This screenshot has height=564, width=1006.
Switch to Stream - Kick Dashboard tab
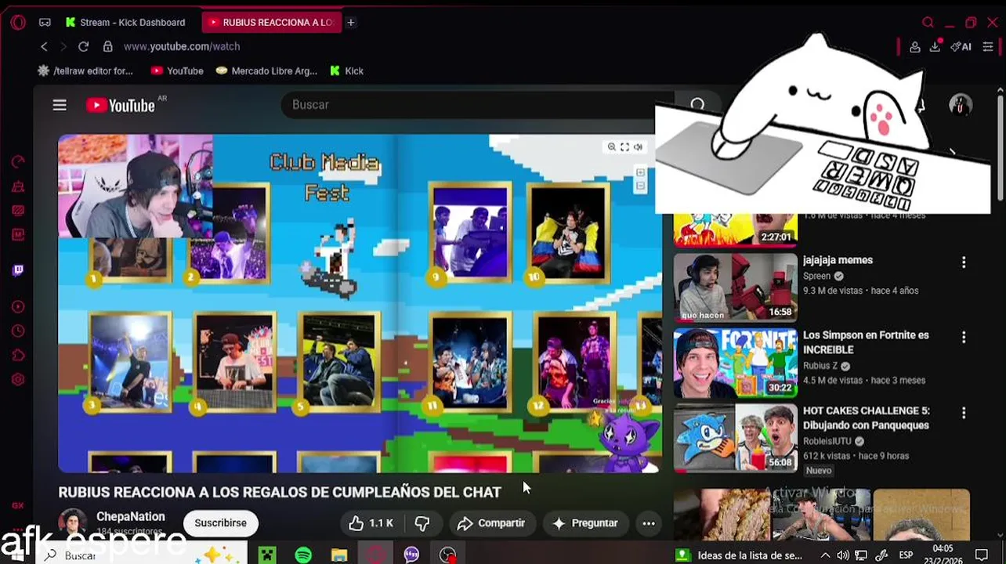click(125, 22)
